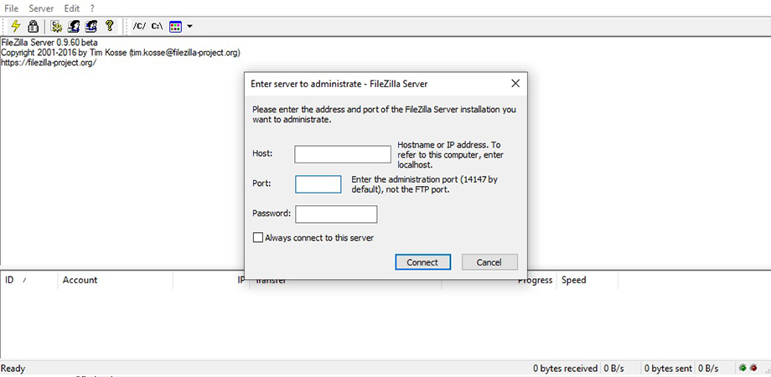Click the Cancel button
The height and width of the screenshot is (377, 771).
[x=489, y=262]
